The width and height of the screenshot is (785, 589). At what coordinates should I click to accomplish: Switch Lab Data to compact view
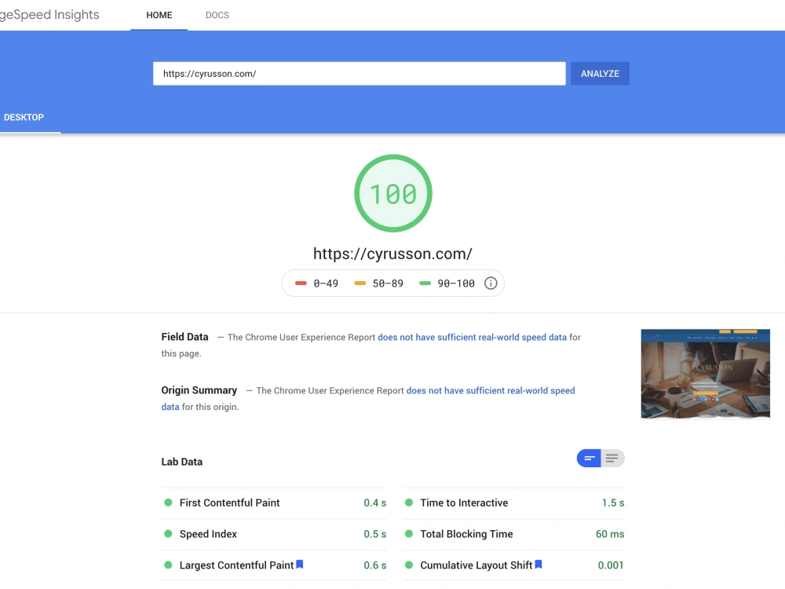589,459
